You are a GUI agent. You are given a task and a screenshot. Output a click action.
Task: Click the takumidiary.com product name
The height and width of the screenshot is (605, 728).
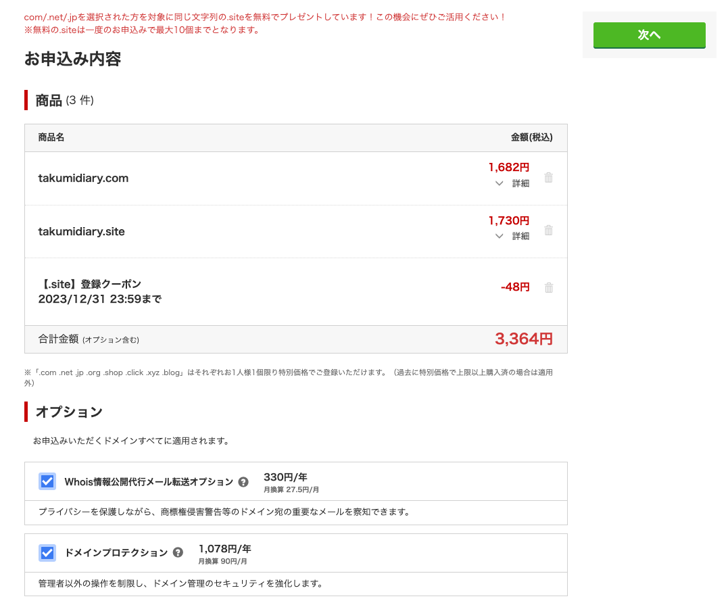click(83, 178)
